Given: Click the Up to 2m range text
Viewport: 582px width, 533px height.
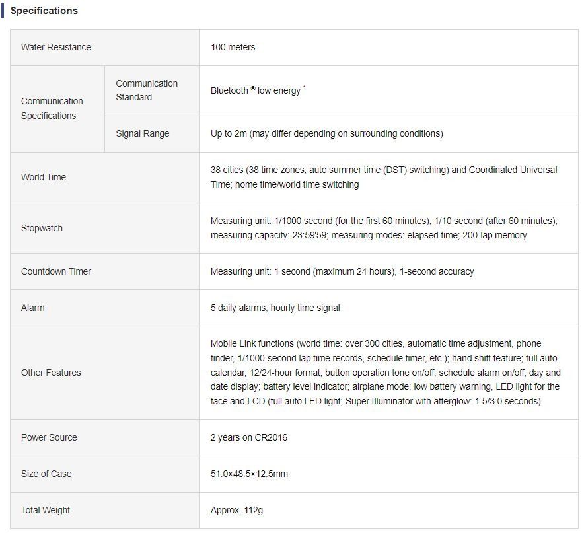Looking at the screenshot, I should (x=326, y=133).
